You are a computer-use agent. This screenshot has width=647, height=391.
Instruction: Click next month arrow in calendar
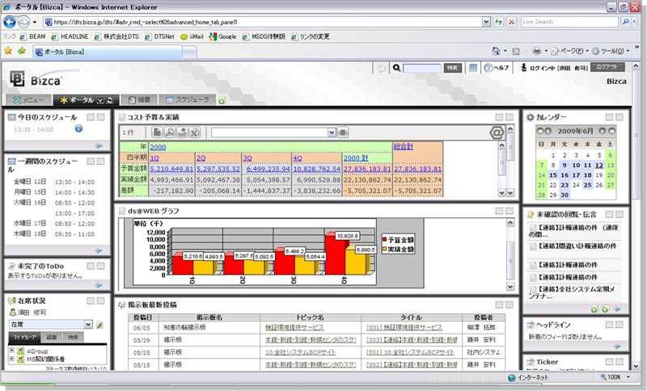[603, 131]
